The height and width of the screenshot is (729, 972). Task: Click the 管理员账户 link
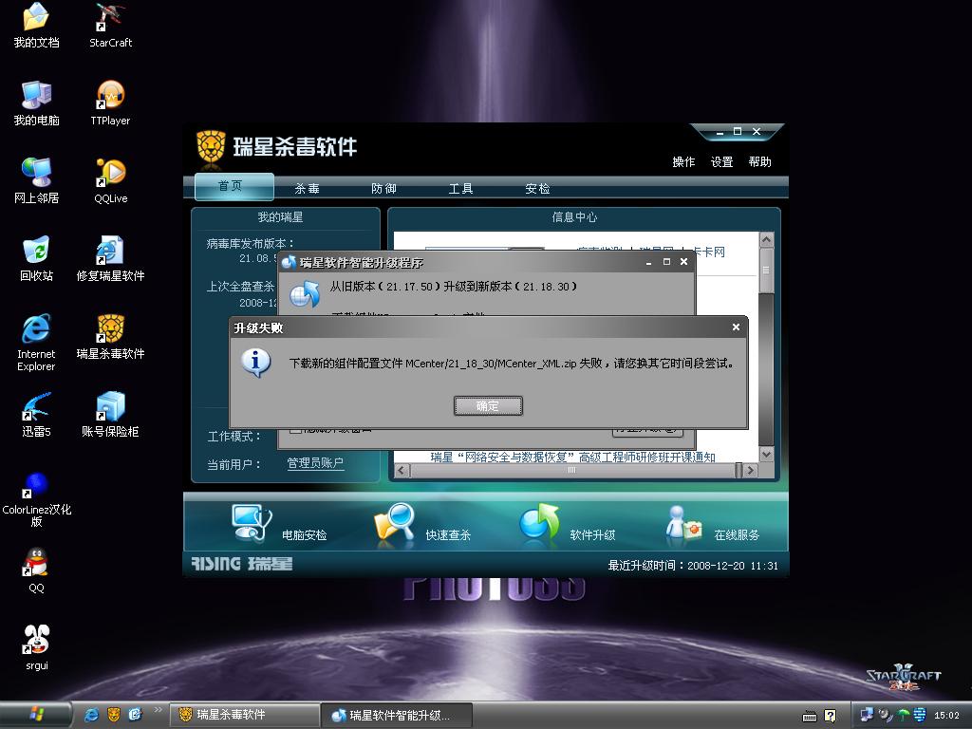tap(315, 463)
